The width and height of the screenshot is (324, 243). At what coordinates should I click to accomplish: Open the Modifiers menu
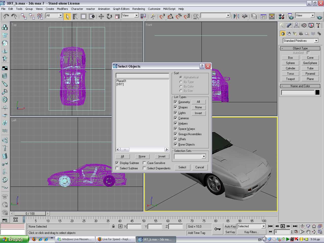(x=62, y=9)
